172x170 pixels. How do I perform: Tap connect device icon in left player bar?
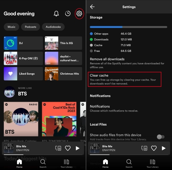coord(58,148)
